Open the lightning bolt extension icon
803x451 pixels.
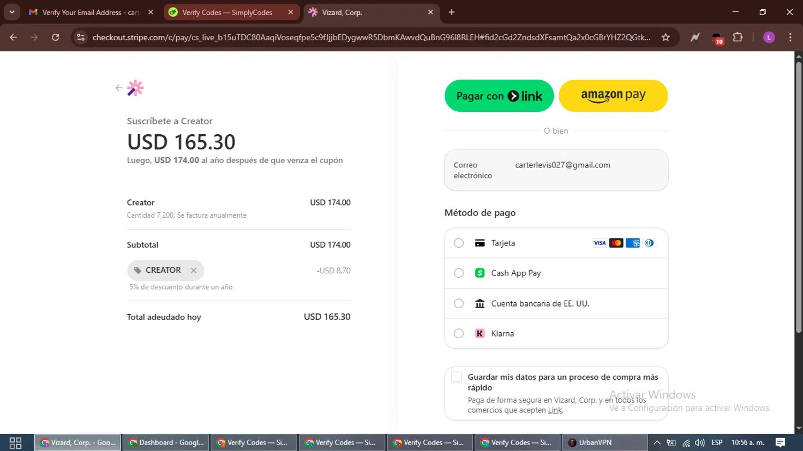pos(695,37)
